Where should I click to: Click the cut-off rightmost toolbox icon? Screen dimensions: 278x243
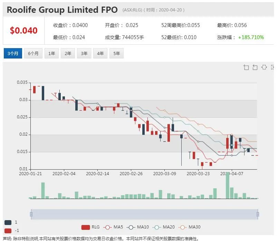(272, 67)
